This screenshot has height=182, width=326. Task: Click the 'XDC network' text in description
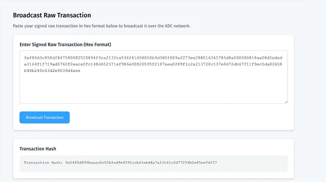(x=177, y=26)
